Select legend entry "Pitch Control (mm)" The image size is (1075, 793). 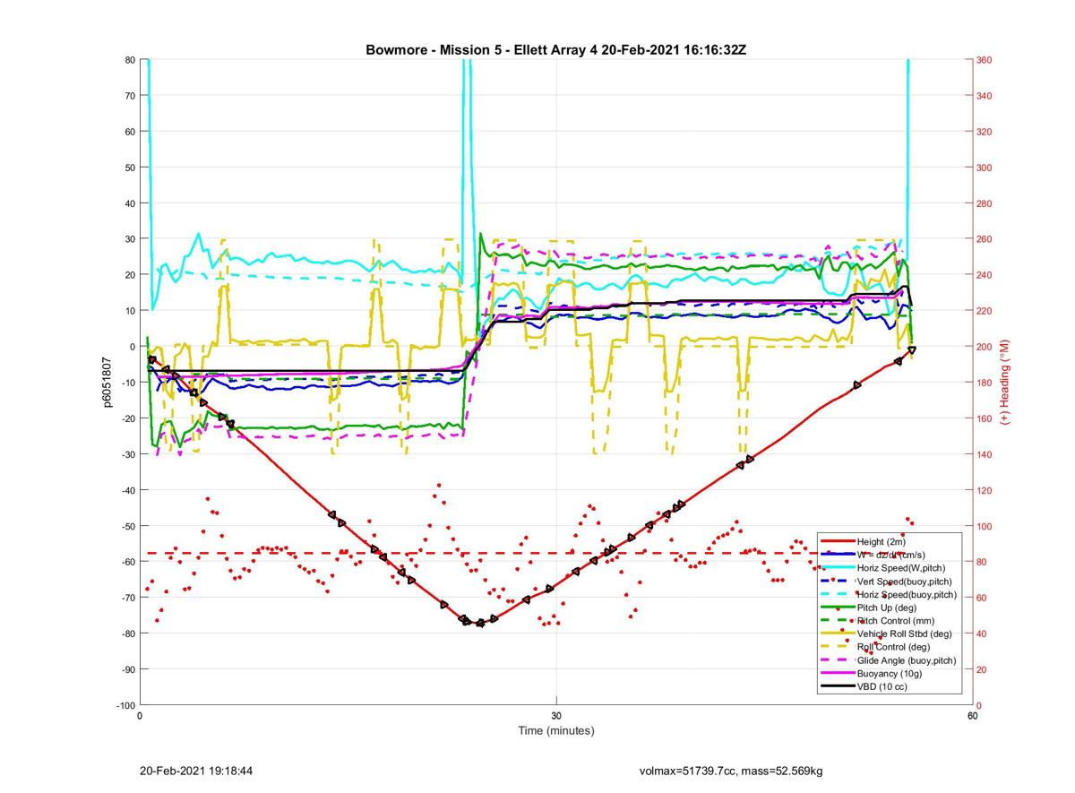point(896,621)
